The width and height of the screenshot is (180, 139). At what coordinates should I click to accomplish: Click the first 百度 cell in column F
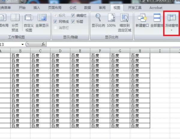coord(100,56)
